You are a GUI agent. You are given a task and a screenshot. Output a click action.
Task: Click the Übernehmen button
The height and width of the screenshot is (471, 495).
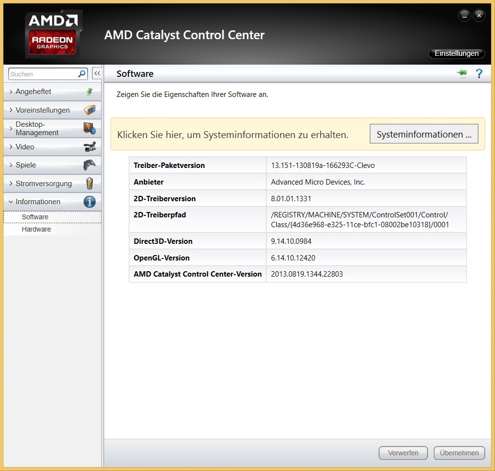click(459, 453)
